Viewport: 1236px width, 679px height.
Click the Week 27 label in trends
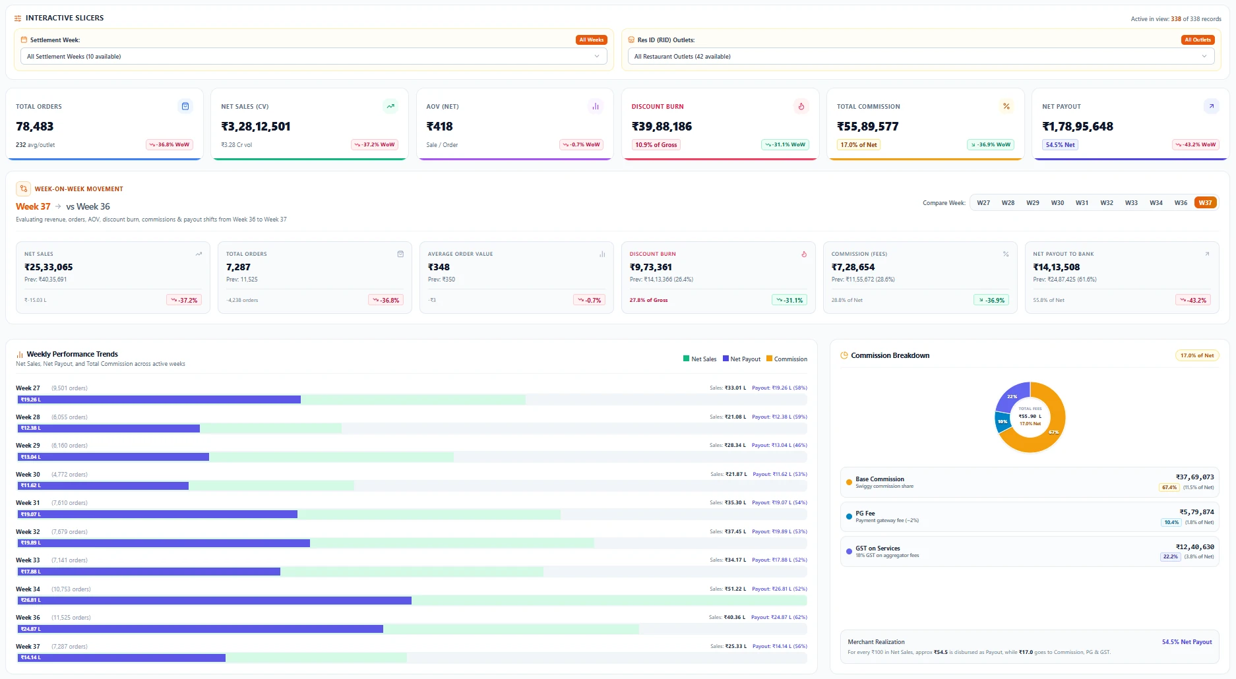(28, 388)
